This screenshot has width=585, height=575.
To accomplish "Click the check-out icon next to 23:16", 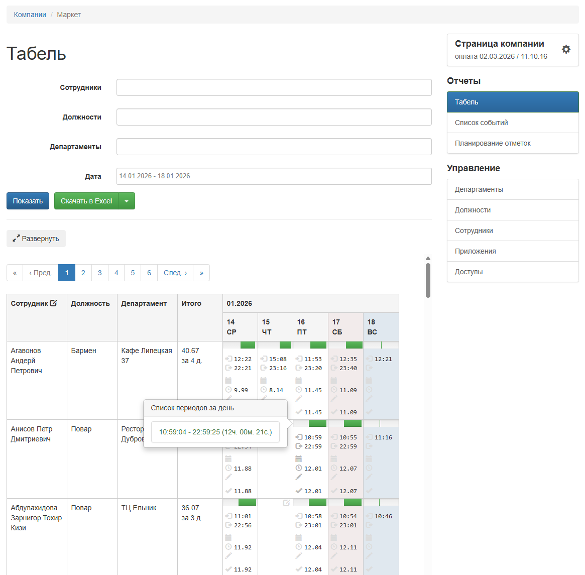I will [x=264, y=368].
